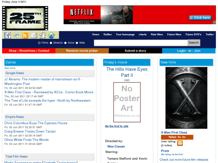Image resolution: width=218 pixels, height=163 pixels.
Task: Click the Rated: So So bar
Action: tap(177, 137)
